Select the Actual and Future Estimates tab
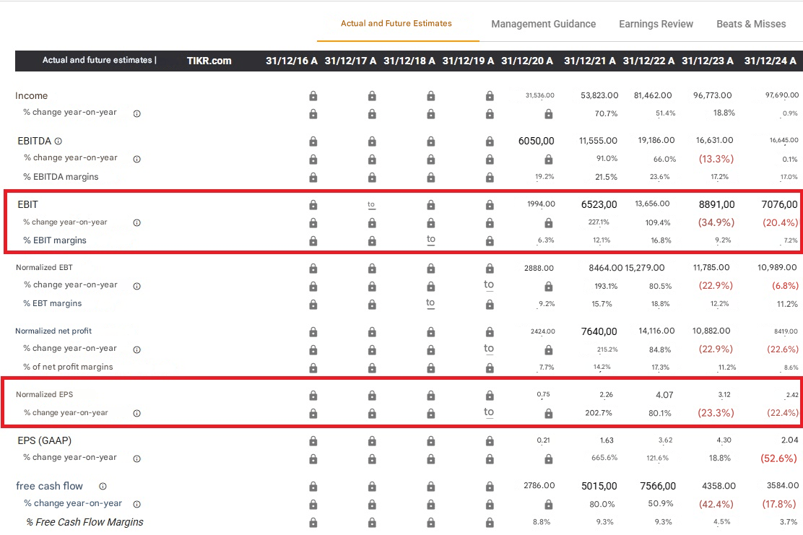 pos(396,24)
